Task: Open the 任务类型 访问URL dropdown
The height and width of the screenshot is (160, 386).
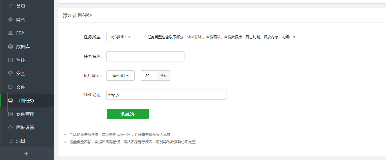Action: point(120,37)
